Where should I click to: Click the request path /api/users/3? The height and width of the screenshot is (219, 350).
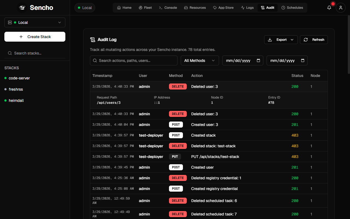tap(109, 103)
